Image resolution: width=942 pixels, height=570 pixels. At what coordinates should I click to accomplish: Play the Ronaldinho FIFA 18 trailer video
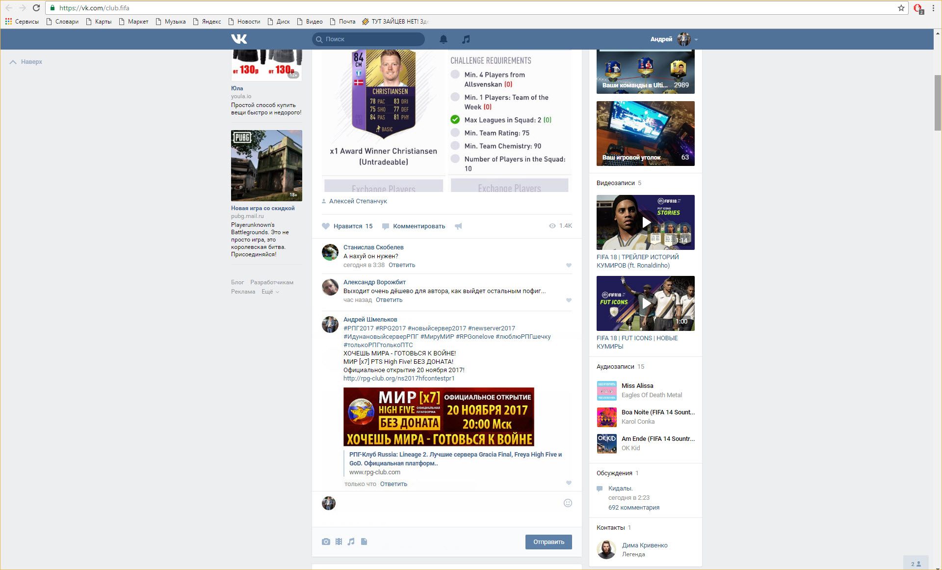click(645, 222)
